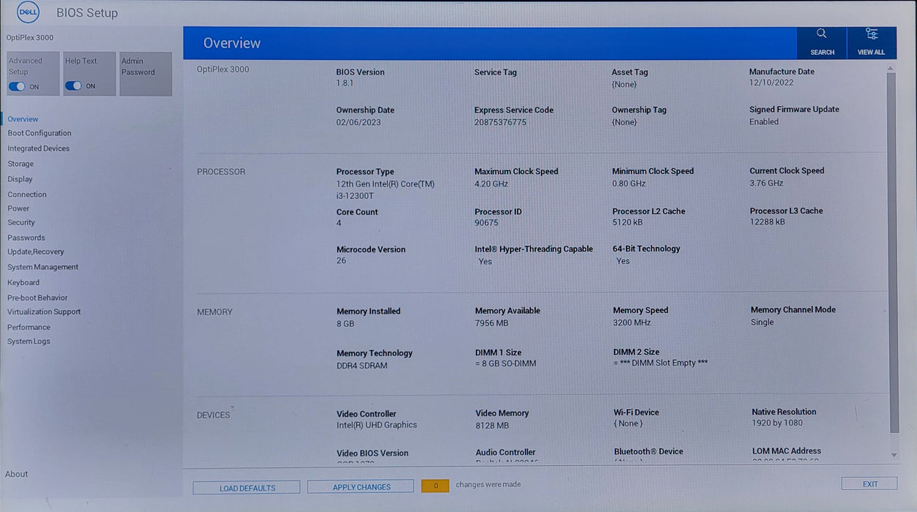Click DIMM 1 Size 8 GB SO-DIMM

click(x=506, y=364)
